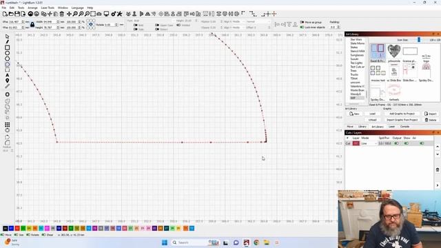This screenshot has width=441, height=248.
Task: Pick the Polygon tool
Action: point(8,59)
